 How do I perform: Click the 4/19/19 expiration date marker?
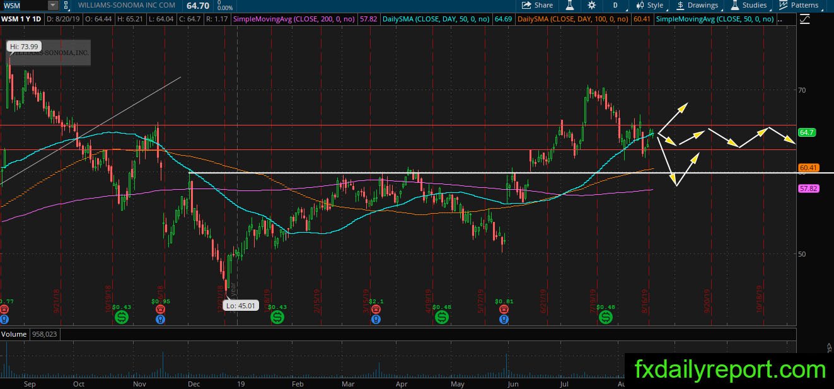click(x=428, y=301)
